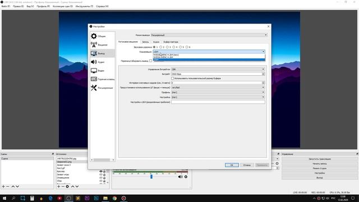Choose NVIDIA NVENC H.264 (new) encoder option
The width and height of the screenshot is (359, 202).
pyautogui.click(x=209, y=55)
